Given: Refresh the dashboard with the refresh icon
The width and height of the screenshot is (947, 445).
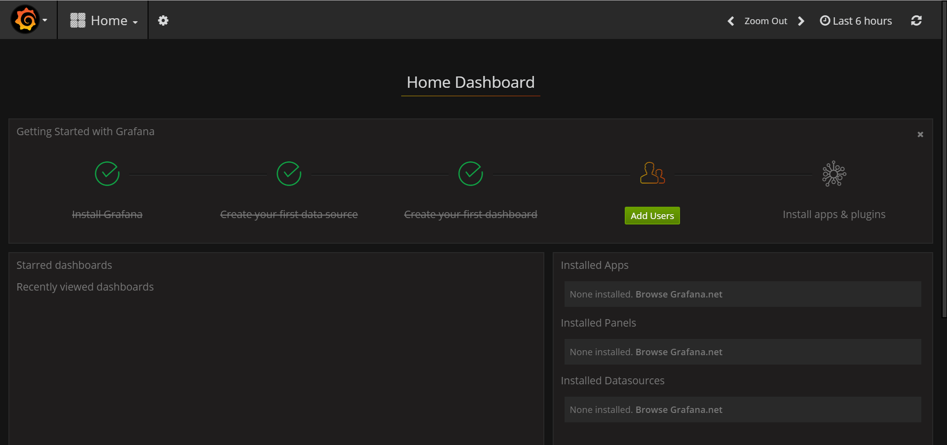Looking at the screenshot, I should click(x=916, y=20).
